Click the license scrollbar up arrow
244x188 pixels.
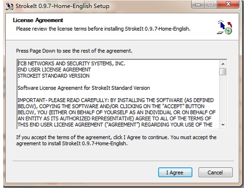point(223,64)
